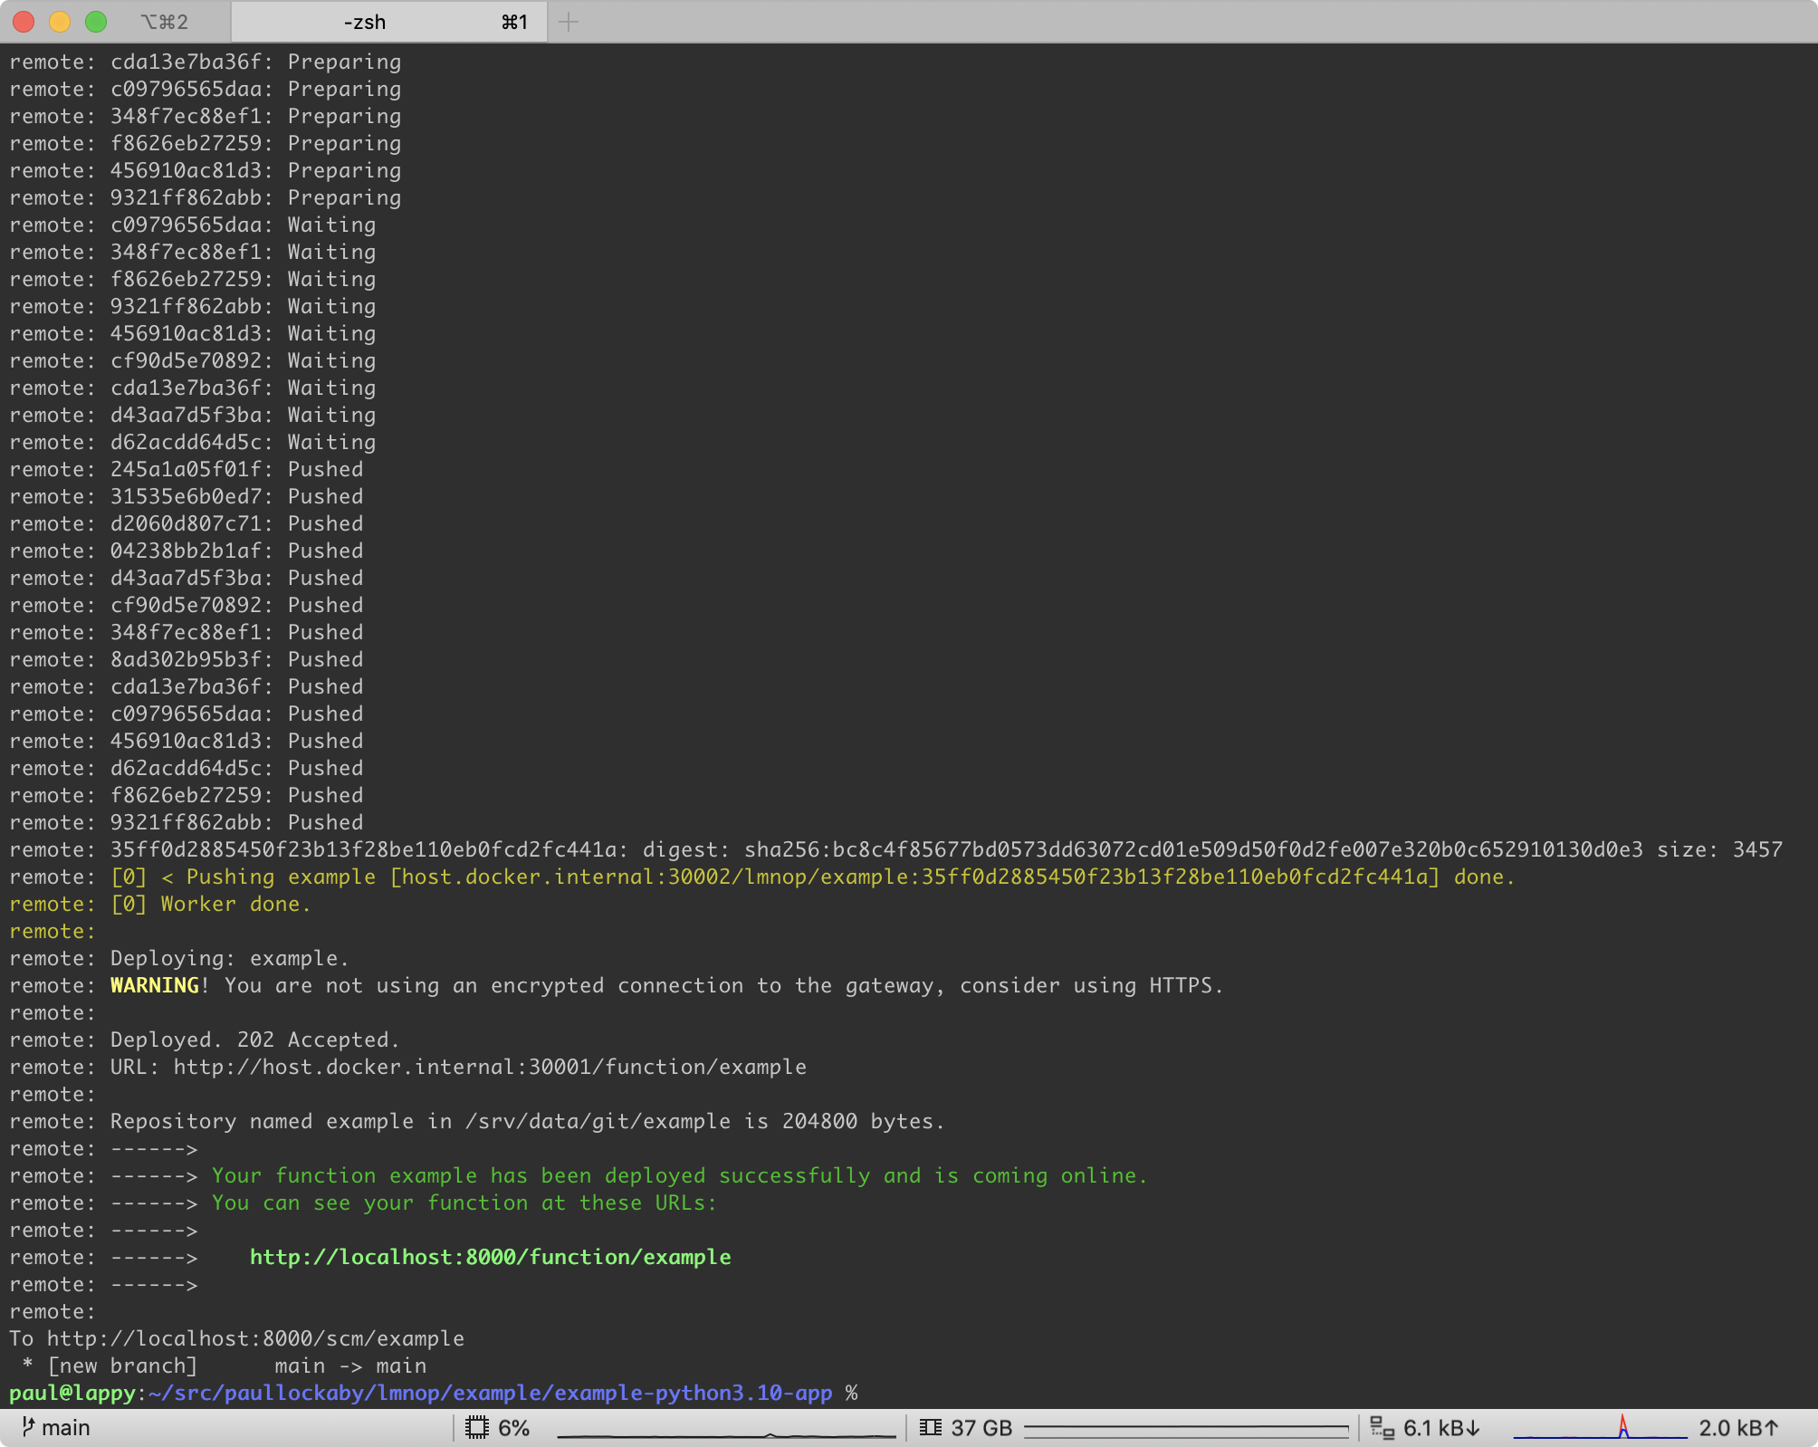1818x1447 pixels.
Task: Minimize the terminal with yellow button
Action: point(60,22)
